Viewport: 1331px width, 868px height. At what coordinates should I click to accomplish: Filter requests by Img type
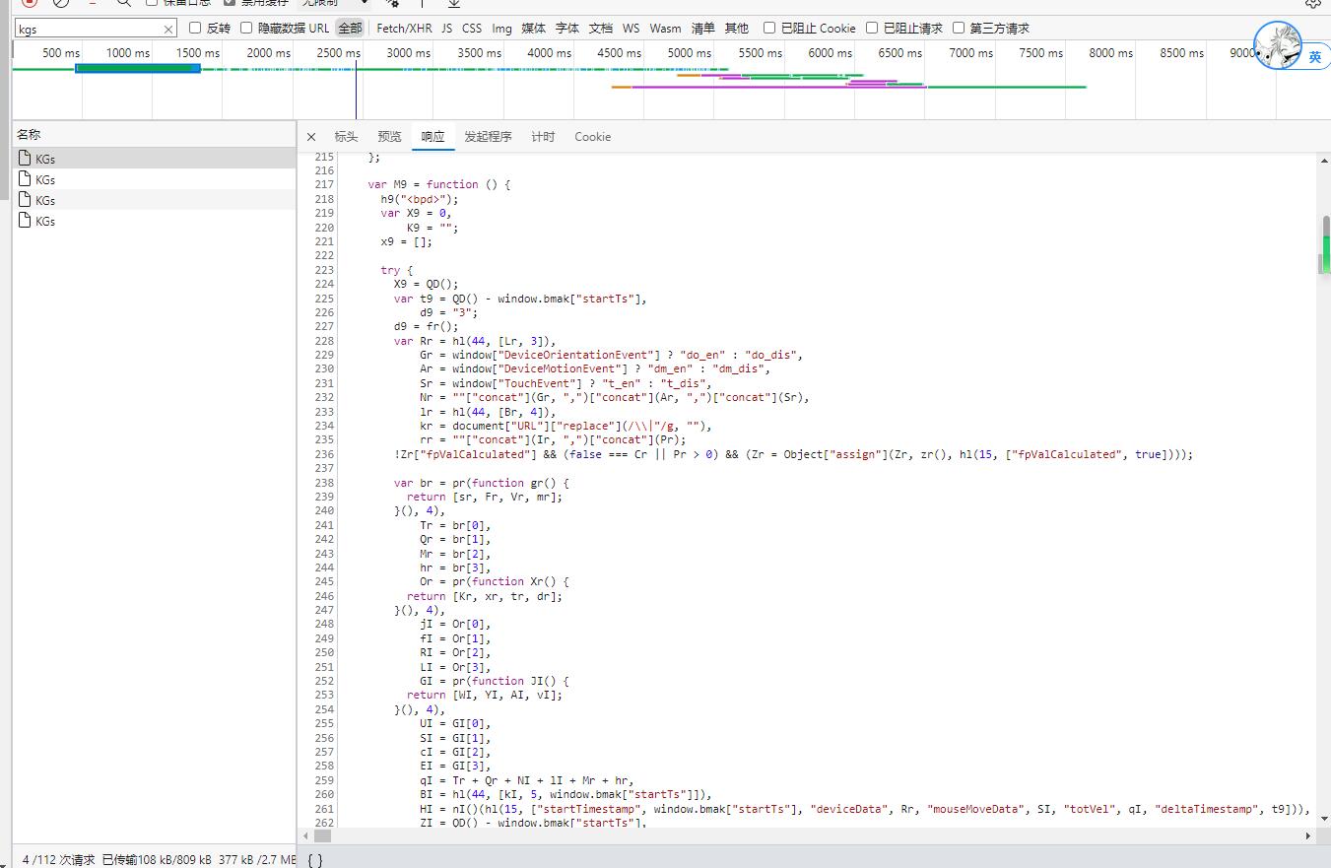click(501, 29)
